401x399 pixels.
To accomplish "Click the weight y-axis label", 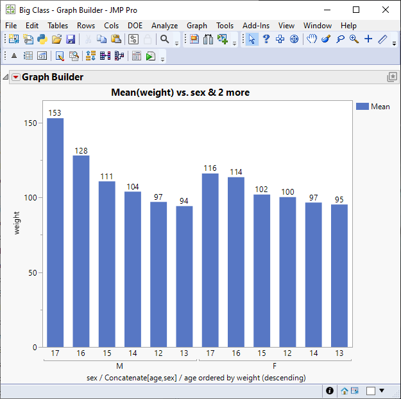I will tap(17, 223).
